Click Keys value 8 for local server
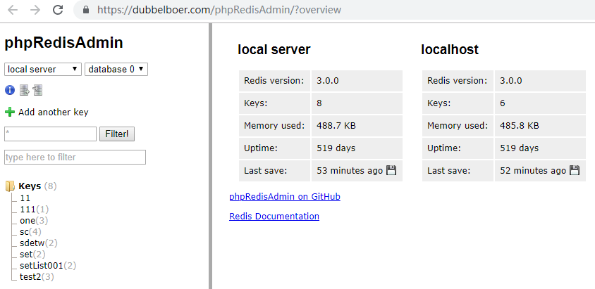Viewport: 595px width, 289px height. tap(319, 103)
